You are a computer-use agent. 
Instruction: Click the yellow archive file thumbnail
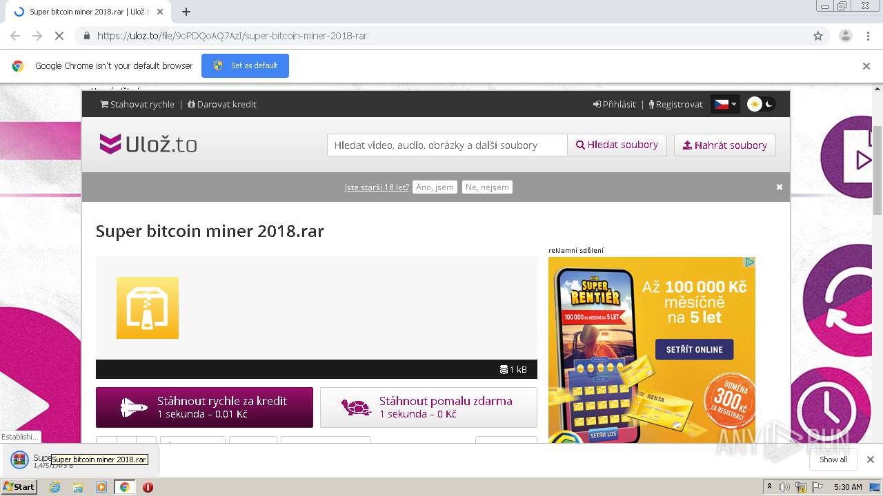click(148, 308)
